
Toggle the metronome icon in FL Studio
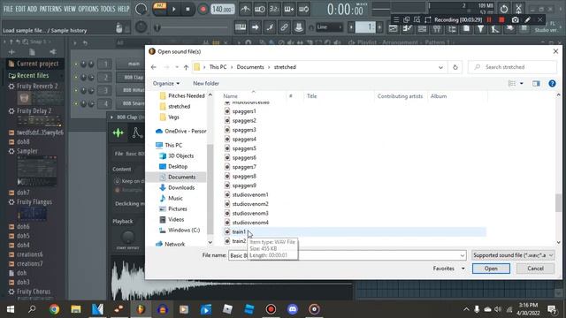coord(245,9)
